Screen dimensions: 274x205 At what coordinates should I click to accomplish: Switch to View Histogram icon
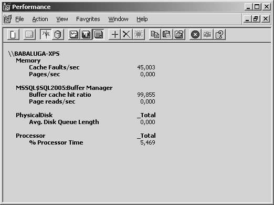[x=86, y=34]
